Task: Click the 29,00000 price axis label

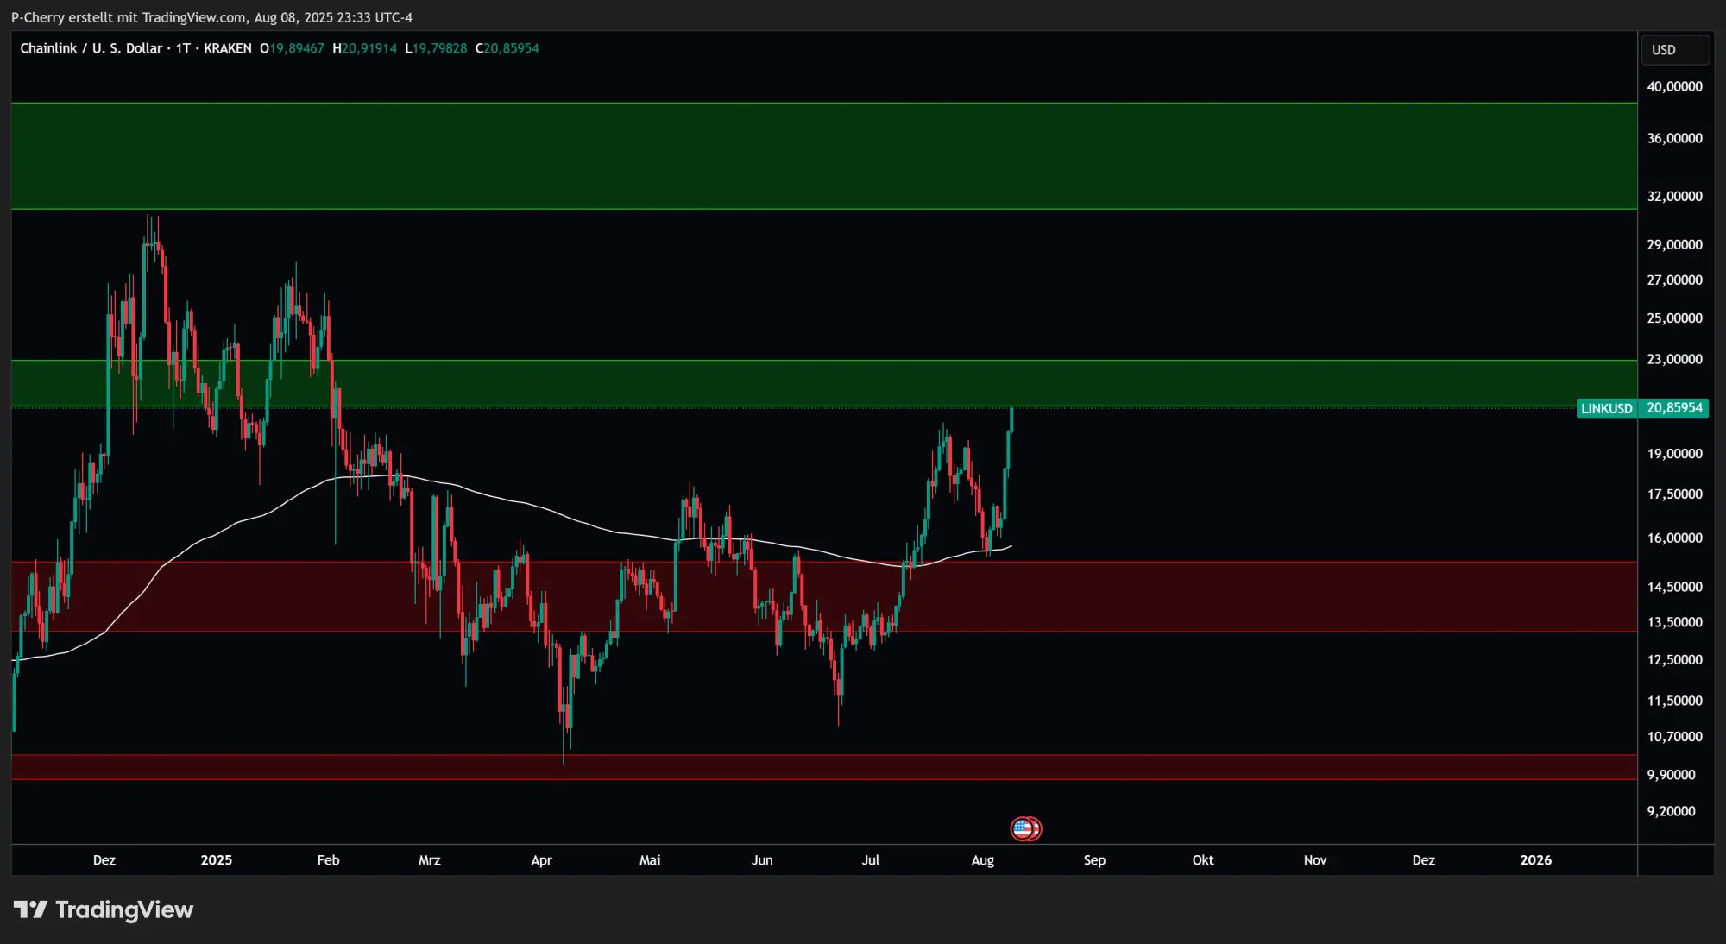Action: click(x=1674, y=245)
